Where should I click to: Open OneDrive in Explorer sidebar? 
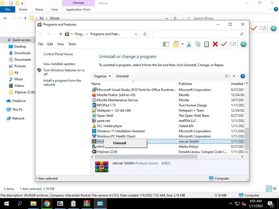click(x=19, y=101)
